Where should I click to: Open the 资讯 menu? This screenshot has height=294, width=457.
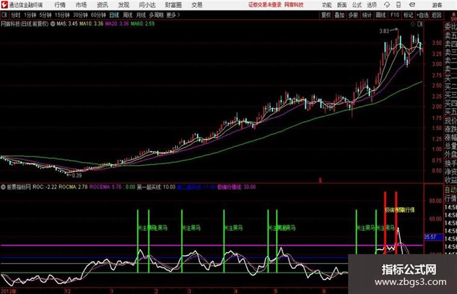[x=103, y=5]
